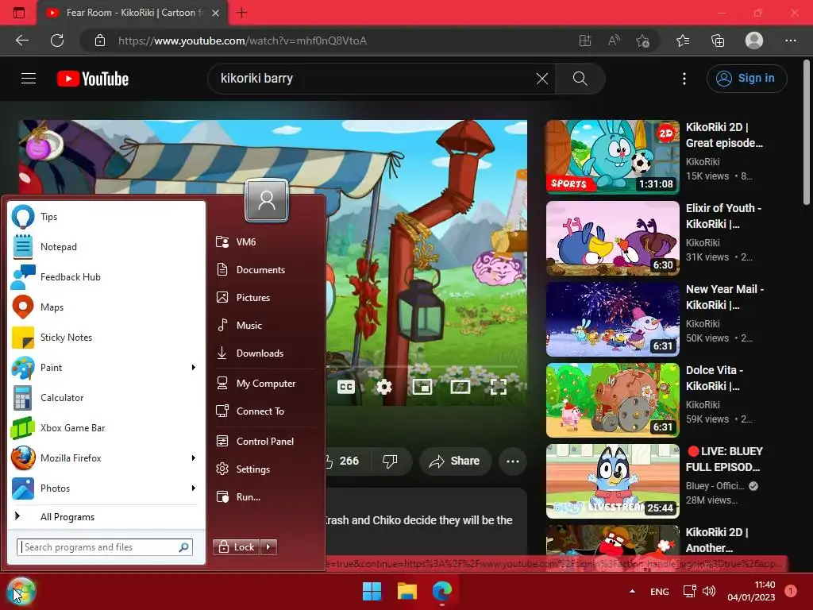Launch Mozilla Firefox from the start menu
813x610 pixels.
tap(98, 458)
